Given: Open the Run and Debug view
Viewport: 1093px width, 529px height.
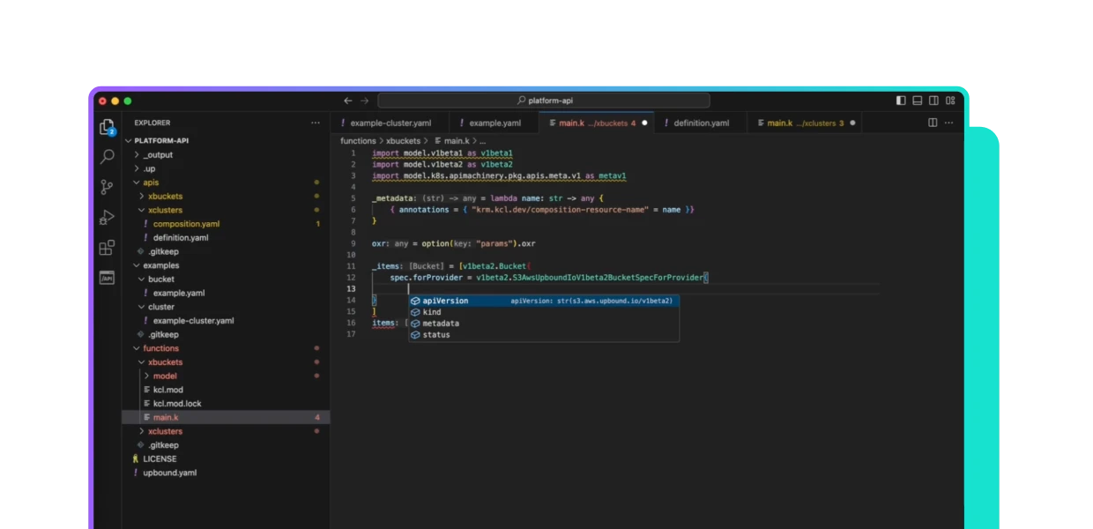Looking at the screenshot, I should click(x=107, y=217).
